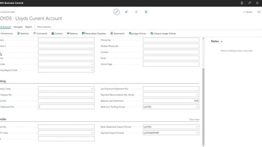262x147 pixels.
Task: Open page in new window icon
Action: [x=259, y=12]
